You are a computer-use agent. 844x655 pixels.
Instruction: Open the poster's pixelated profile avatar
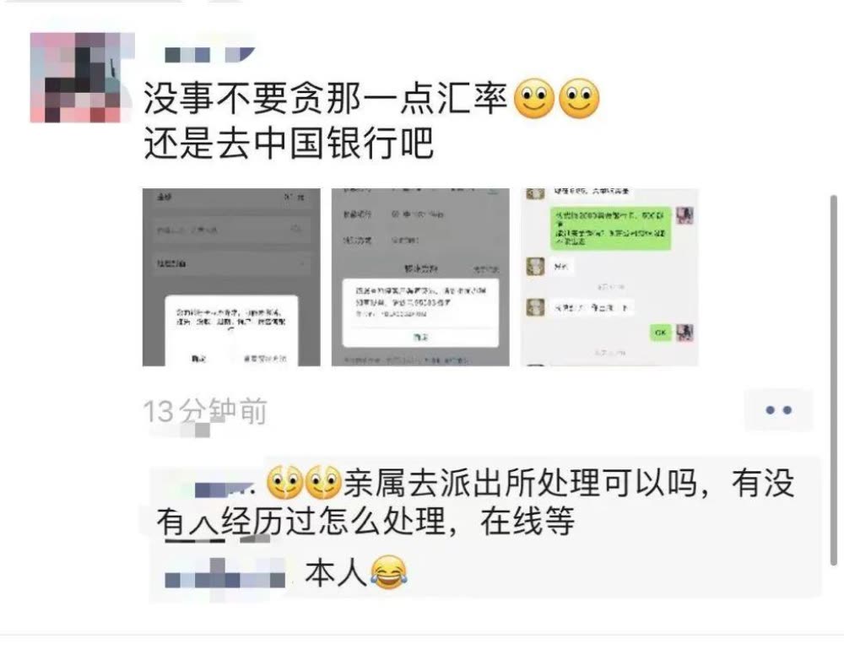pyautogui.click(x=82, y=78)
